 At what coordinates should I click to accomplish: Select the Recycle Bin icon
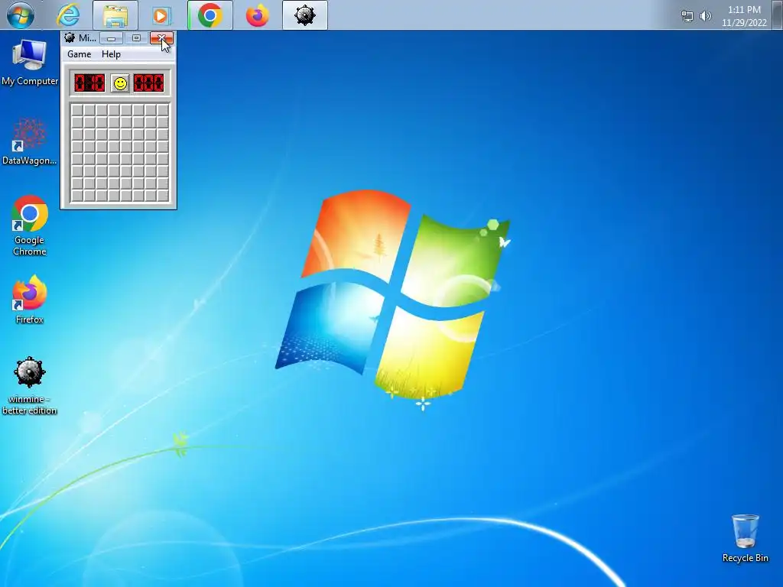point(745,539)
